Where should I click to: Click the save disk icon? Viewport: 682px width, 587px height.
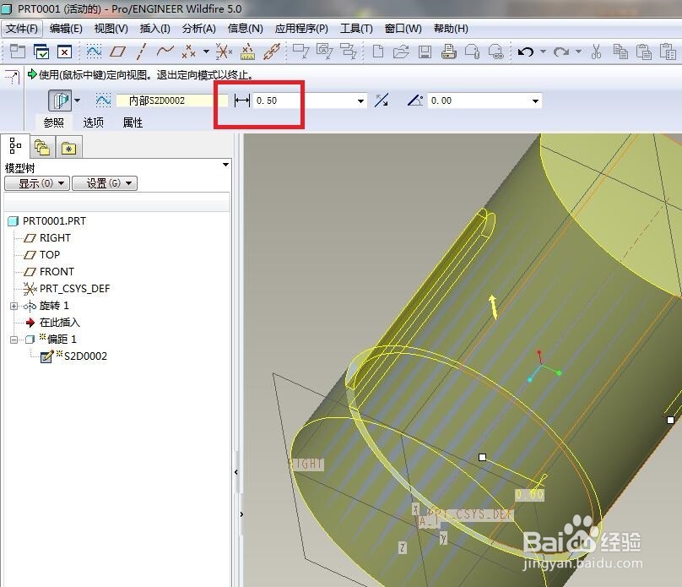425,52
